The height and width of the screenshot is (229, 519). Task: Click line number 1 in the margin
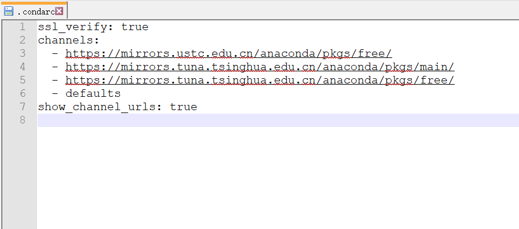[x=23, y=27]
